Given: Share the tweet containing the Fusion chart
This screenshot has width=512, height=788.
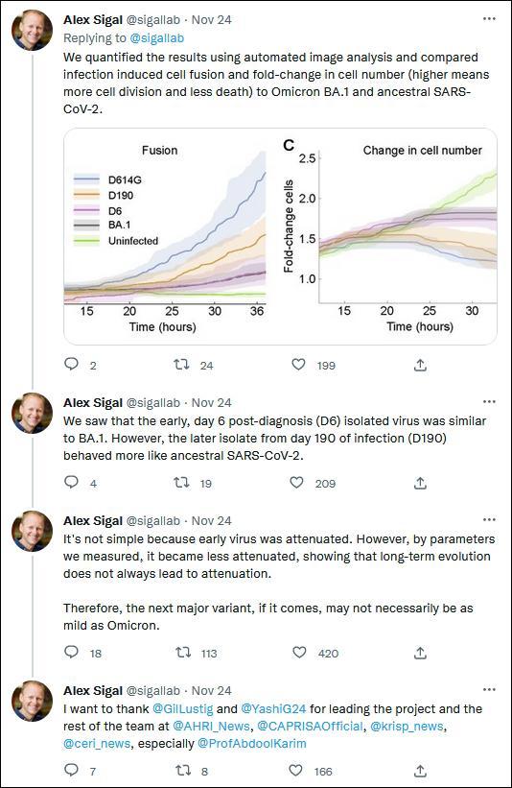Looking at the screenshot, I should 420,365.
